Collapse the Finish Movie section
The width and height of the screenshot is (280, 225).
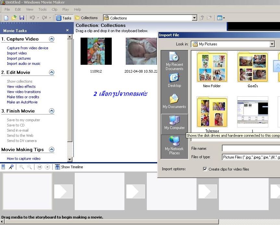tap(52, 111)
